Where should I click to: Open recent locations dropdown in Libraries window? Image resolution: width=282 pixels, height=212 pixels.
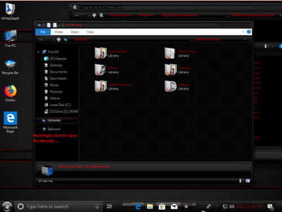pos(54,39)
